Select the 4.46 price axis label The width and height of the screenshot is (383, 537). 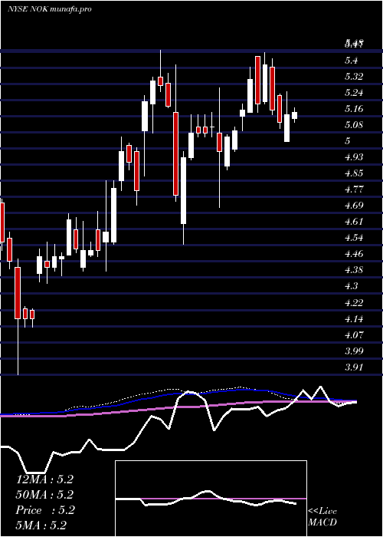354,254
